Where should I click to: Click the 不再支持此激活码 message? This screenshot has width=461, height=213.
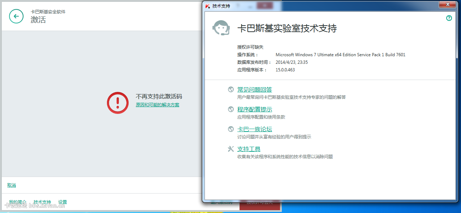(159, 97)
